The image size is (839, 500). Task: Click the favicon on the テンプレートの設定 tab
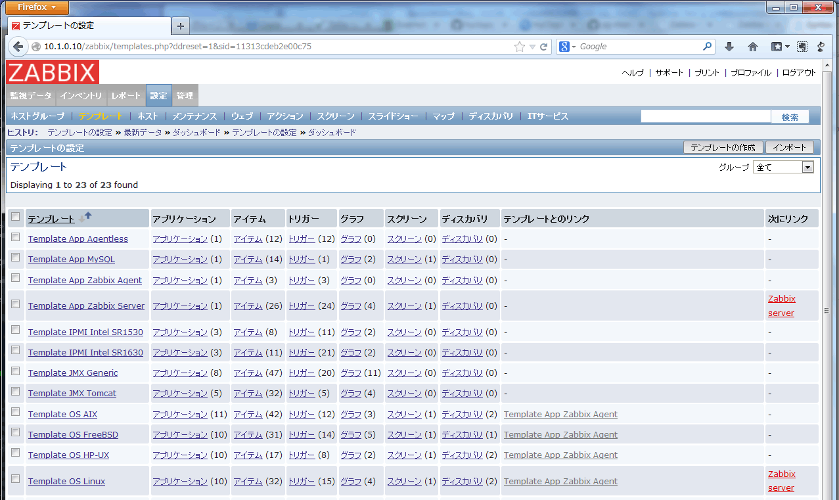16,26
